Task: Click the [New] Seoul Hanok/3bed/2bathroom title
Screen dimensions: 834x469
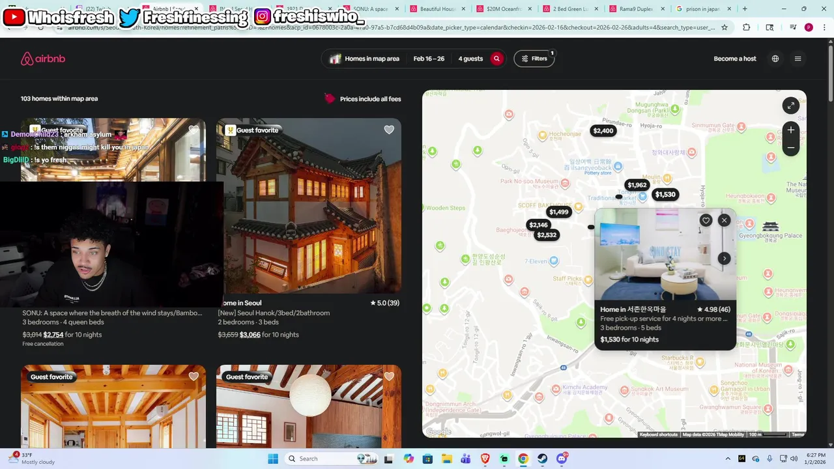Action: [x=274, y=313]
